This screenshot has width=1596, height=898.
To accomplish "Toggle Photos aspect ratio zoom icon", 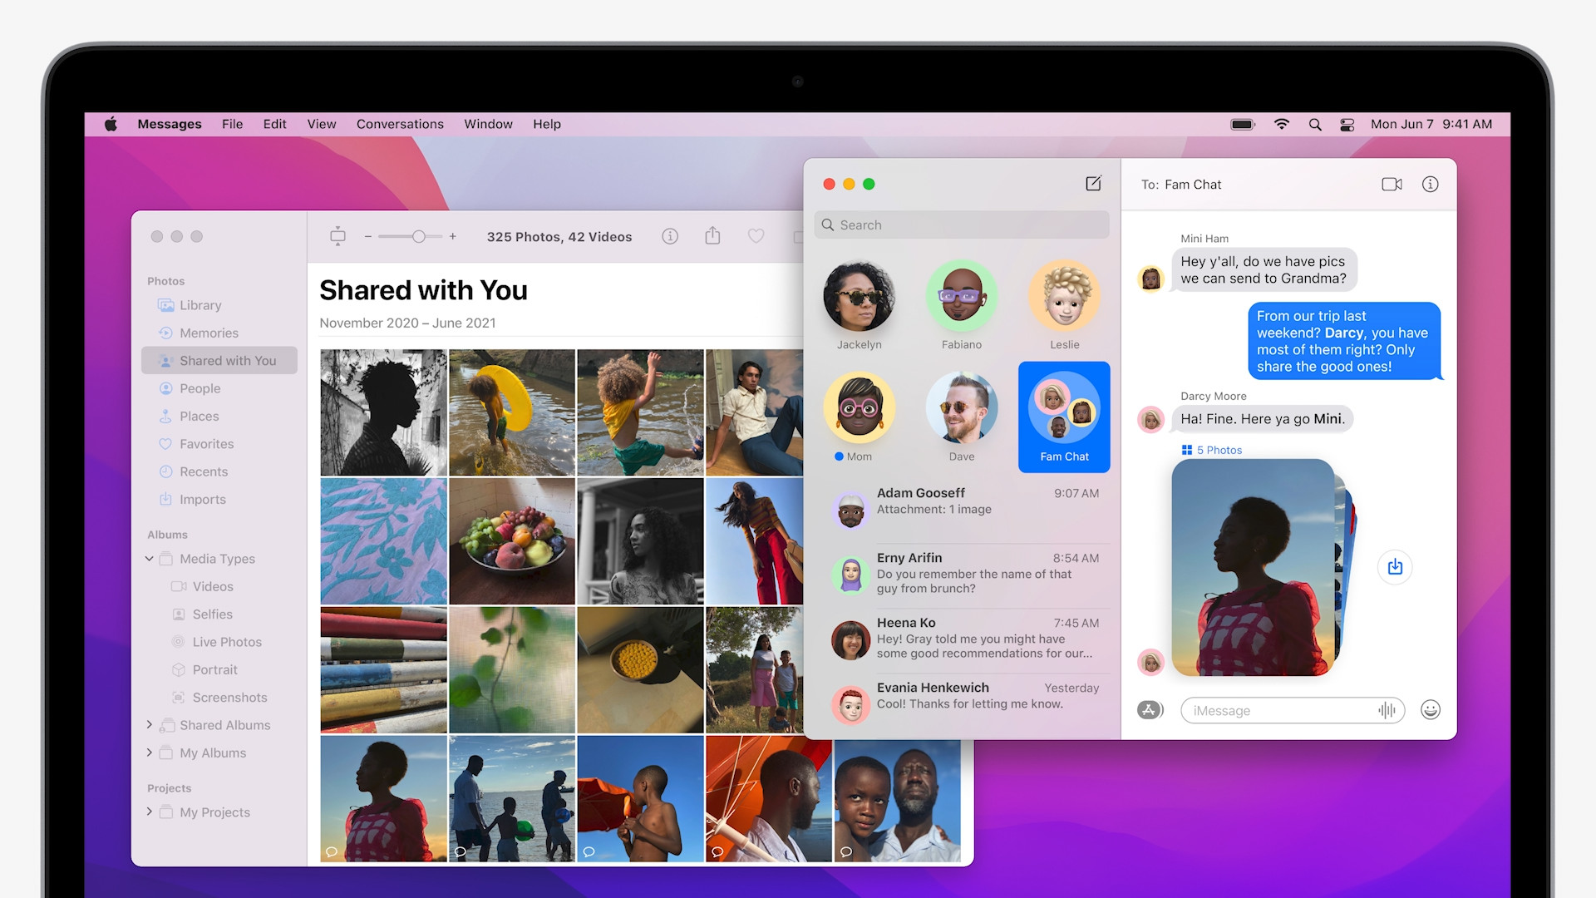I will [337, 237].
